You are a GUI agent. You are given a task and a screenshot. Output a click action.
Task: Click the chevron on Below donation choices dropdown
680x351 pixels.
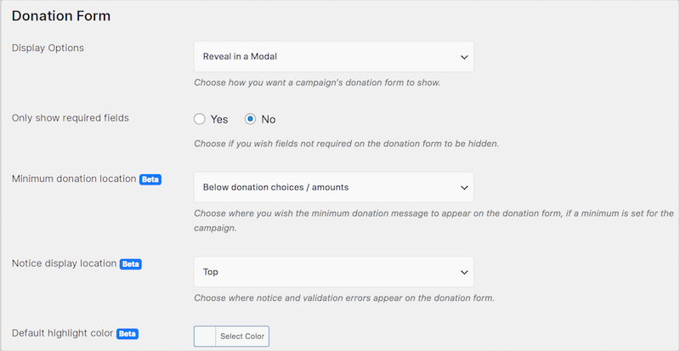pos(464,188)
